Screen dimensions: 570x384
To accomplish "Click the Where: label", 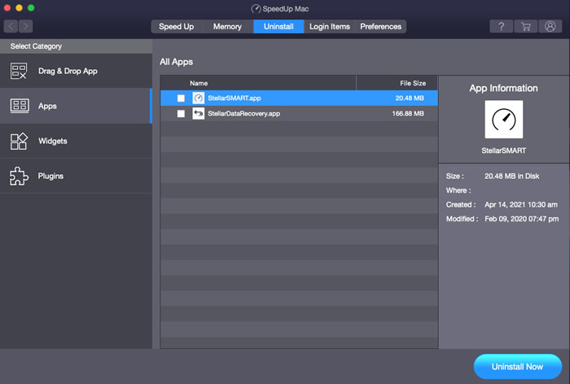I will coord(458,190).
